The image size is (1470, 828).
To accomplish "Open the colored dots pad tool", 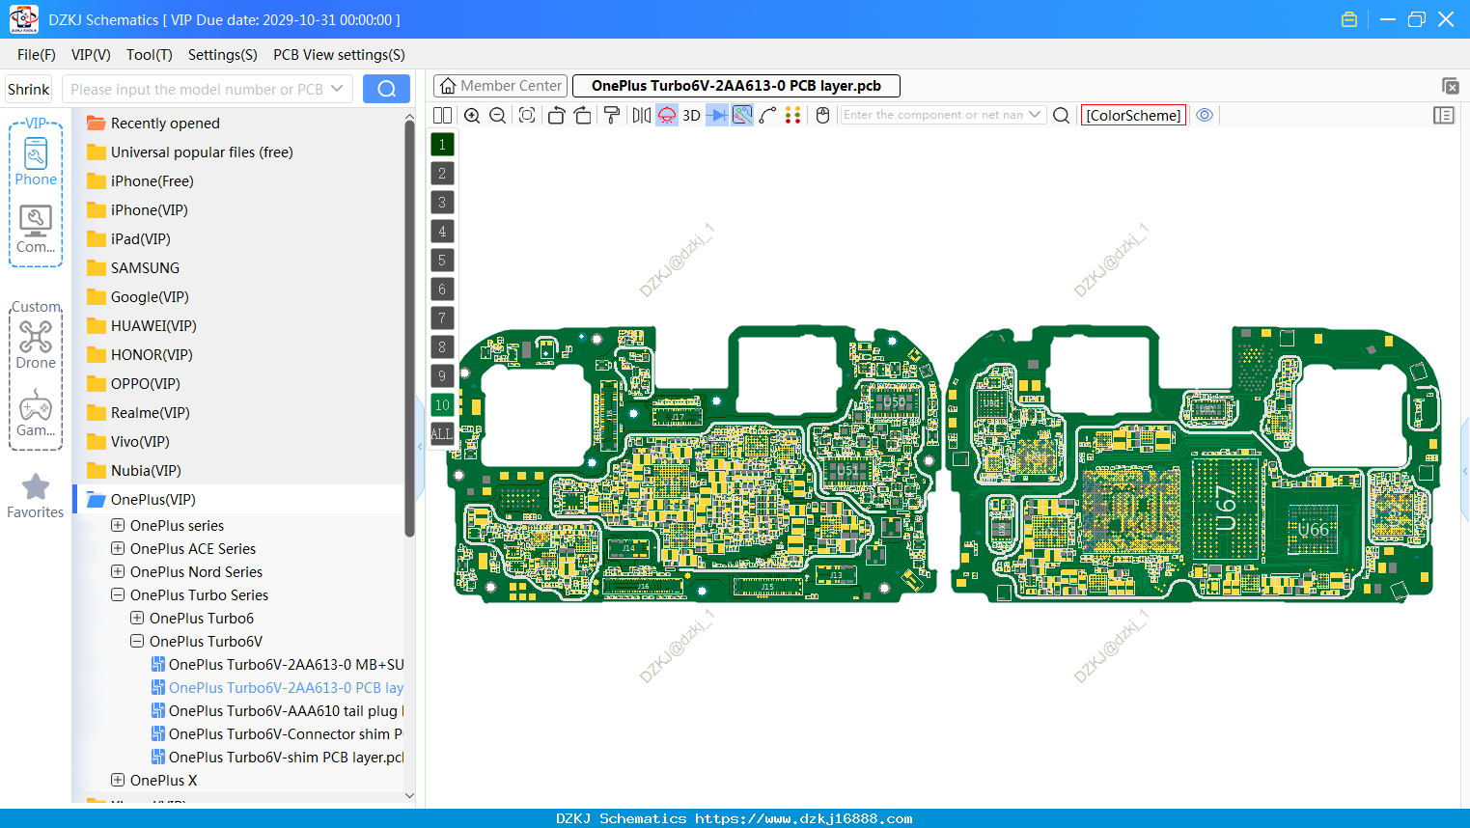I will tap(793, 115).
